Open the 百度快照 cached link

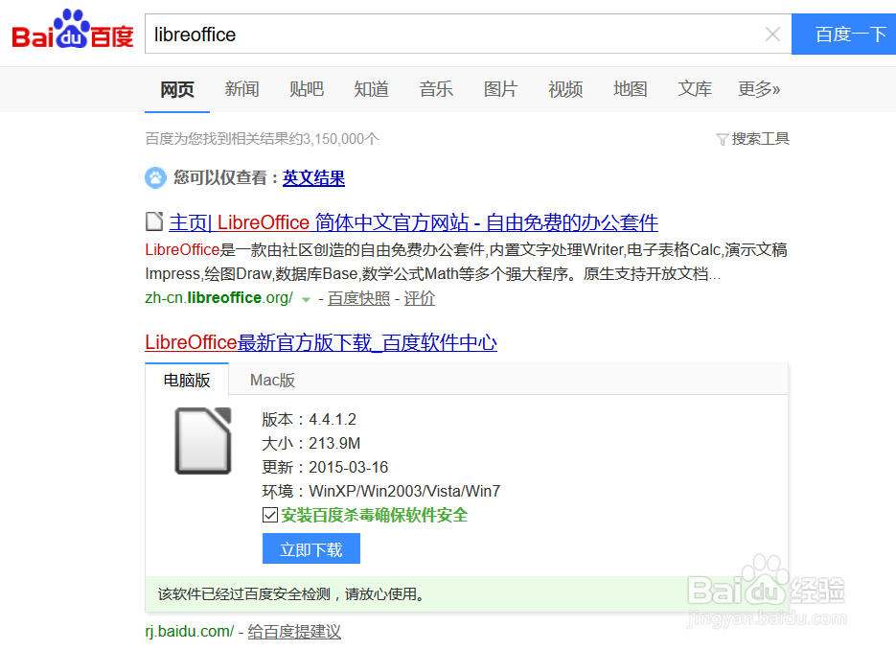click(358, 298)
